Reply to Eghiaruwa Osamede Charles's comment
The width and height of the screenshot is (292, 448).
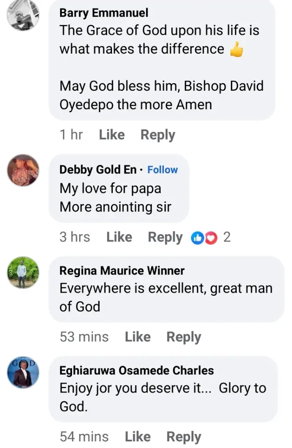click(184, 437)
